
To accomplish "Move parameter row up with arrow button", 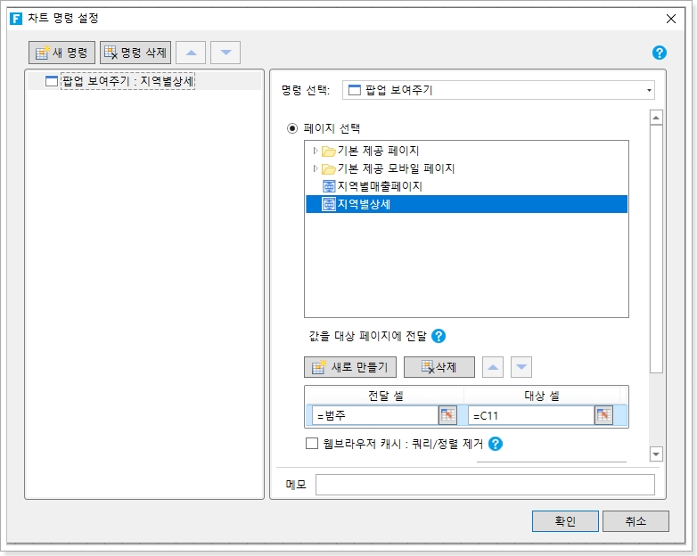I will pyautogui.click(x=493, y=367).
